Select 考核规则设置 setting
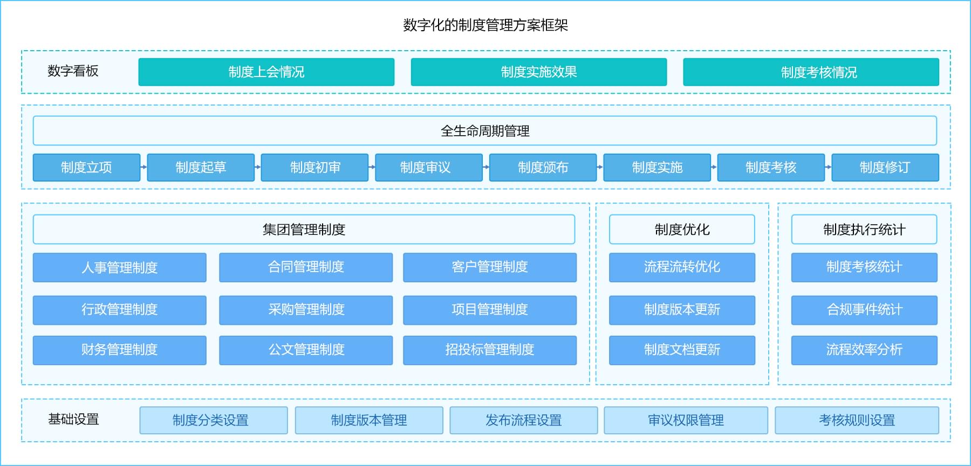The image size is (971, 466). (857, 420)
